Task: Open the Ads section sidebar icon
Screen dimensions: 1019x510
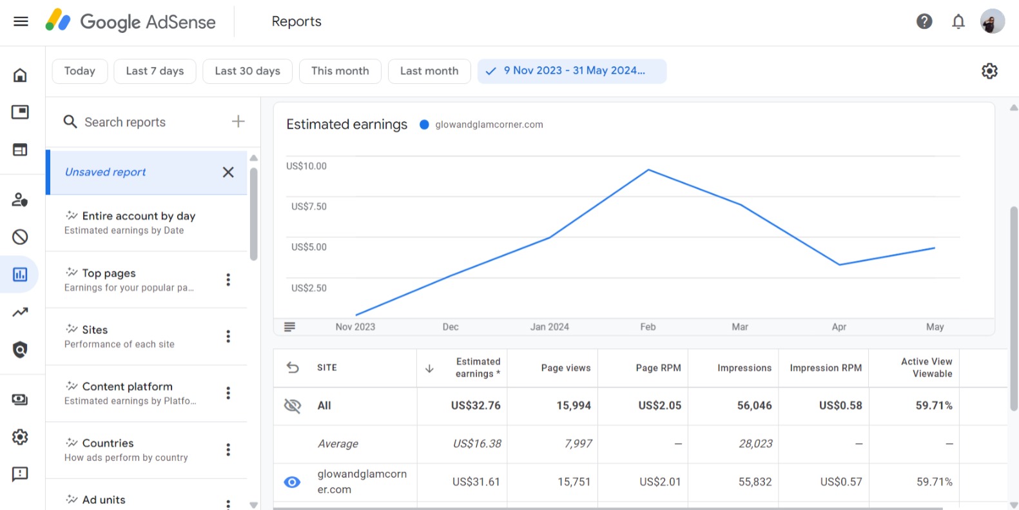Action: click(x=20, y=112)
